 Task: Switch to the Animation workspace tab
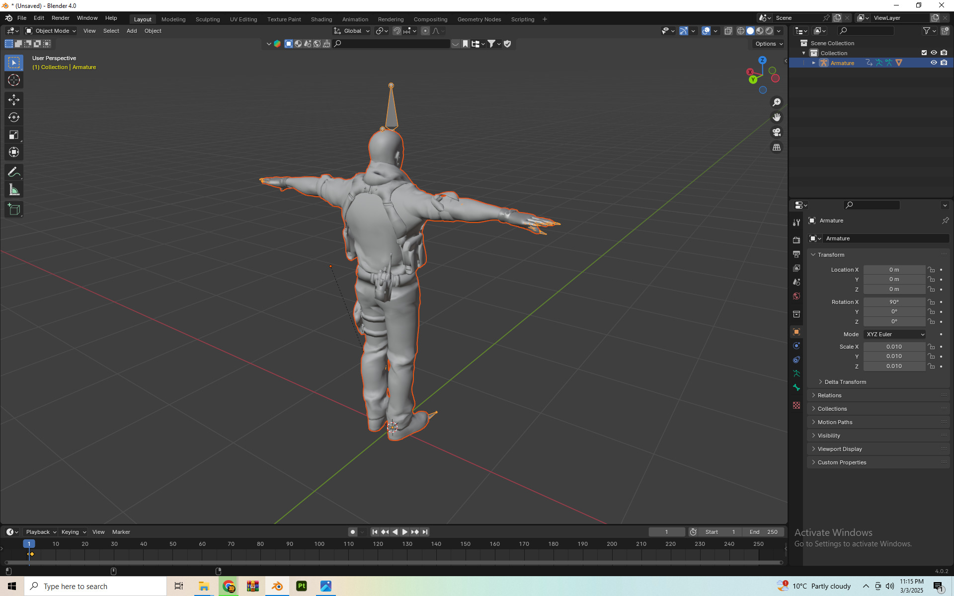click(355, 19)
